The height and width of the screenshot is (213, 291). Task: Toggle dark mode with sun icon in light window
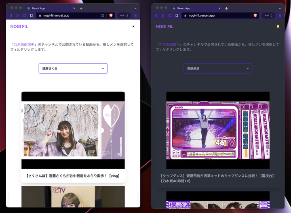tap(133, 26)
